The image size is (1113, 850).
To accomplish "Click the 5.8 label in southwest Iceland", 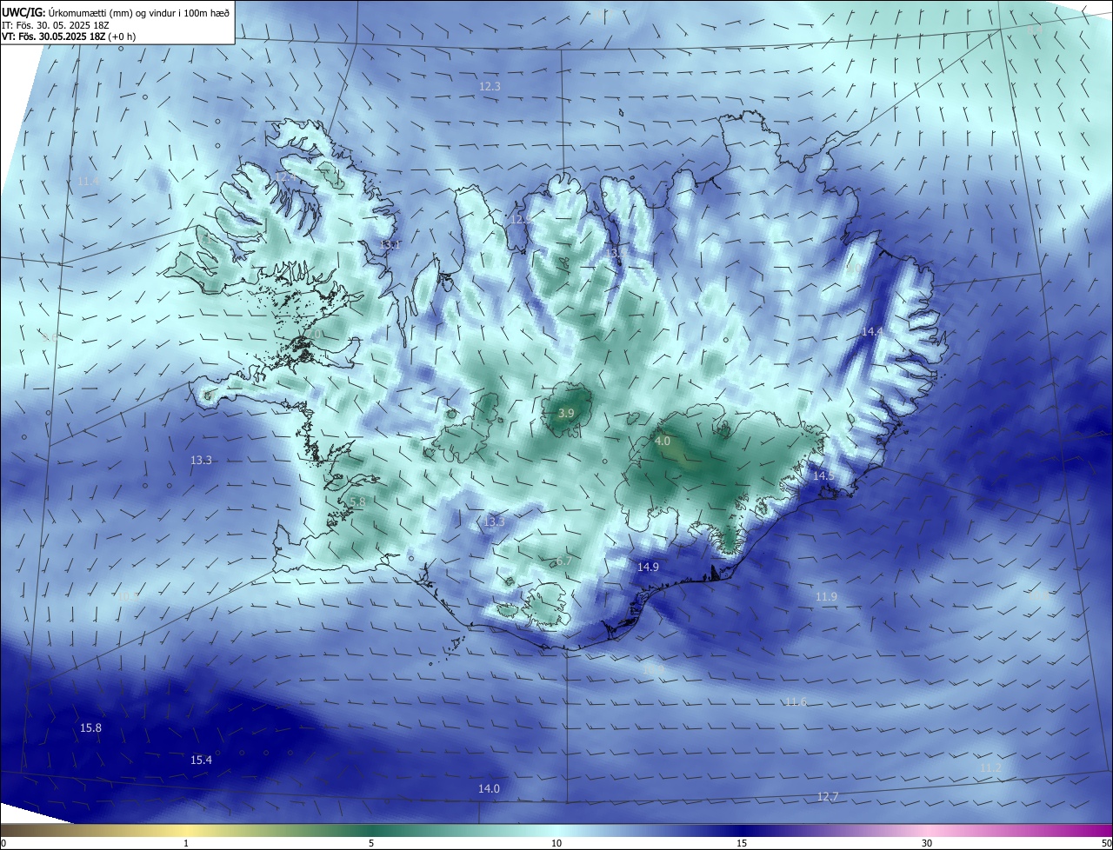I will tap(357, 502).
